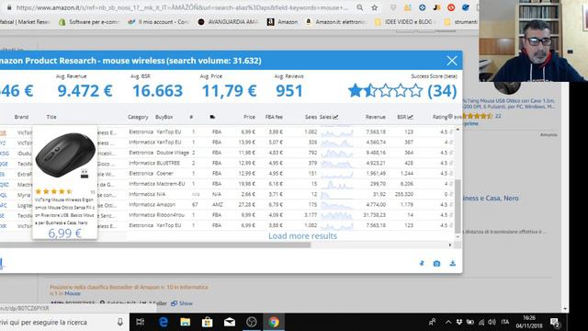Image resolution: width=588 pixels, height=331 pixels.
Task: Open the IDEE VIDEO e BLOG bookmark folder
Action: pyautogui.click(x=404, y=22)
